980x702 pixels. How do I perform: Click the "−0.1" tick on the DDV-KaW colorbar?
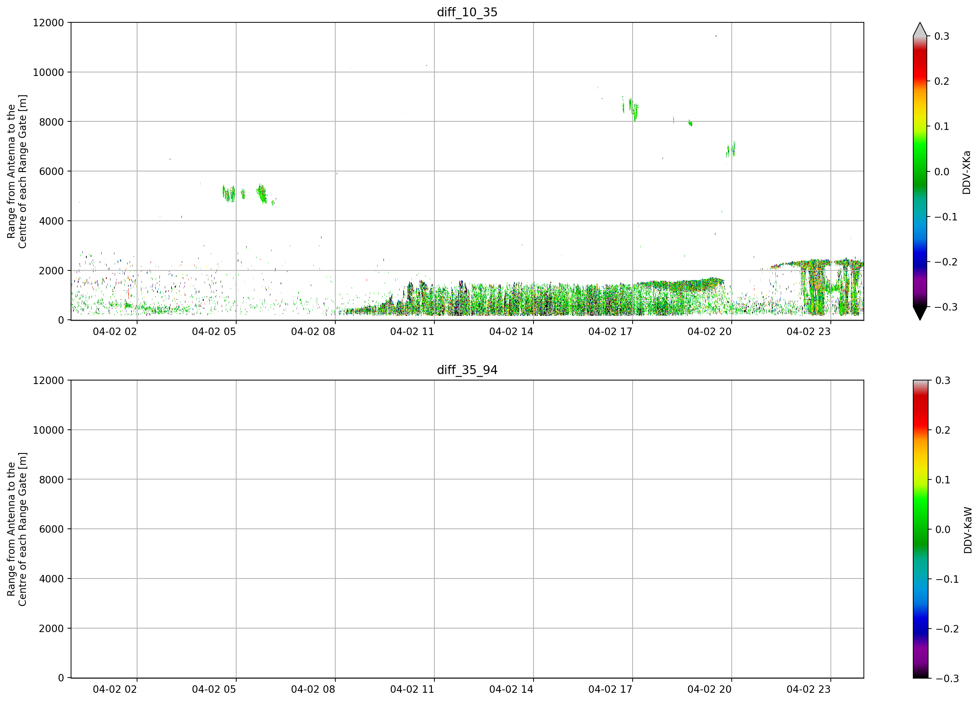coord(947,579)
